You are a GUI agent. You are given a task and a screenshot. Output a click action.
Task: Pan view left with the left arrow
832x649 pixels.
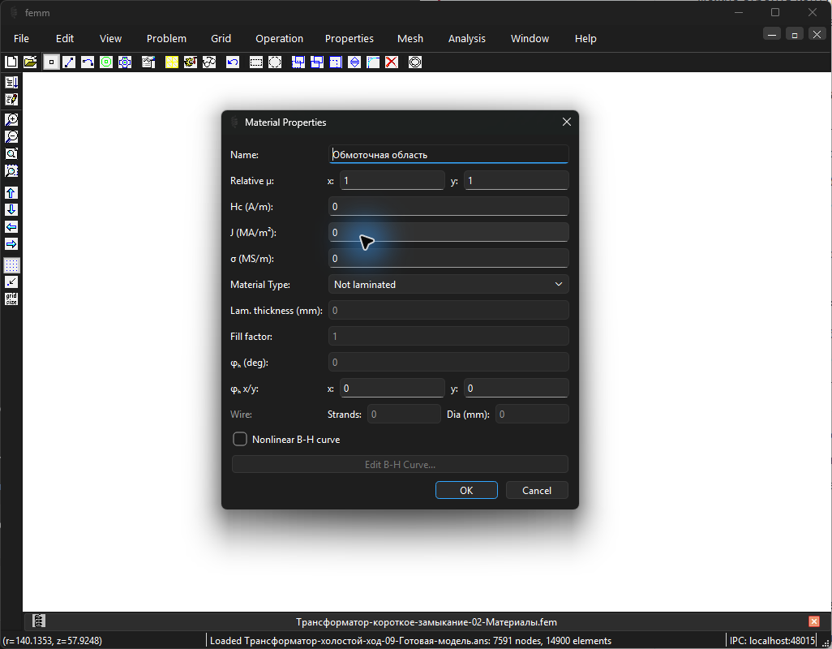11,226
